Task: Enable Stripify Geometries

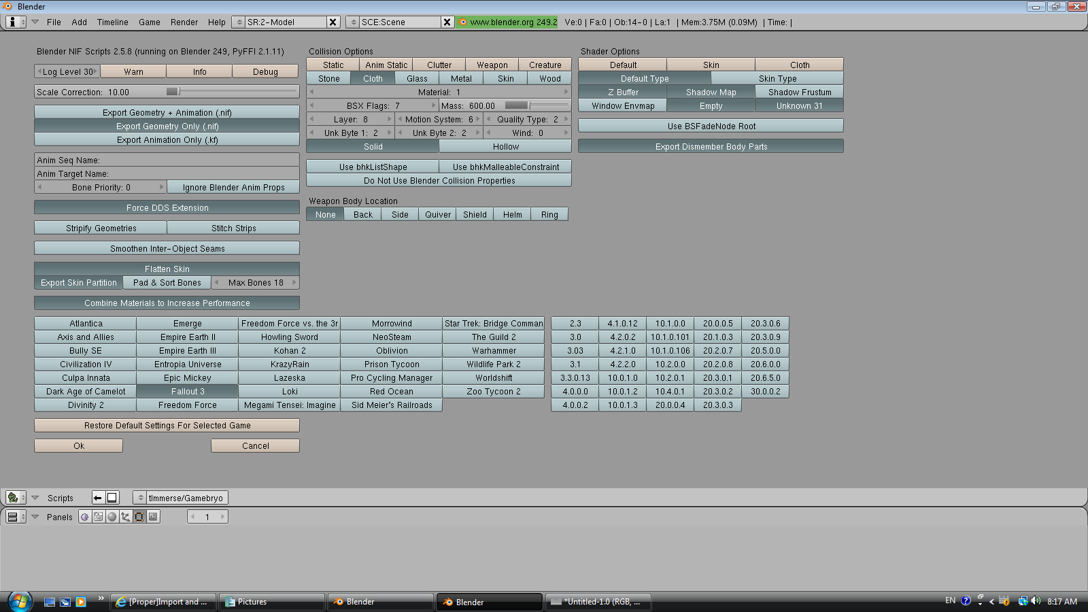Action: click(x=99, y=228)
